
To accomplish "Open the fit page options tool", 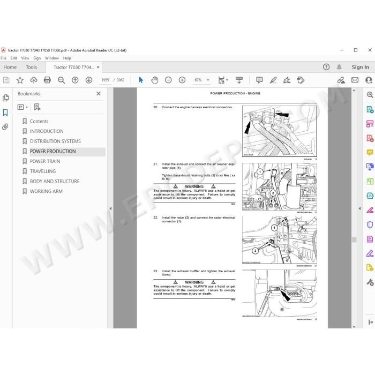I will pyautogui.click(x=221, y=80).
